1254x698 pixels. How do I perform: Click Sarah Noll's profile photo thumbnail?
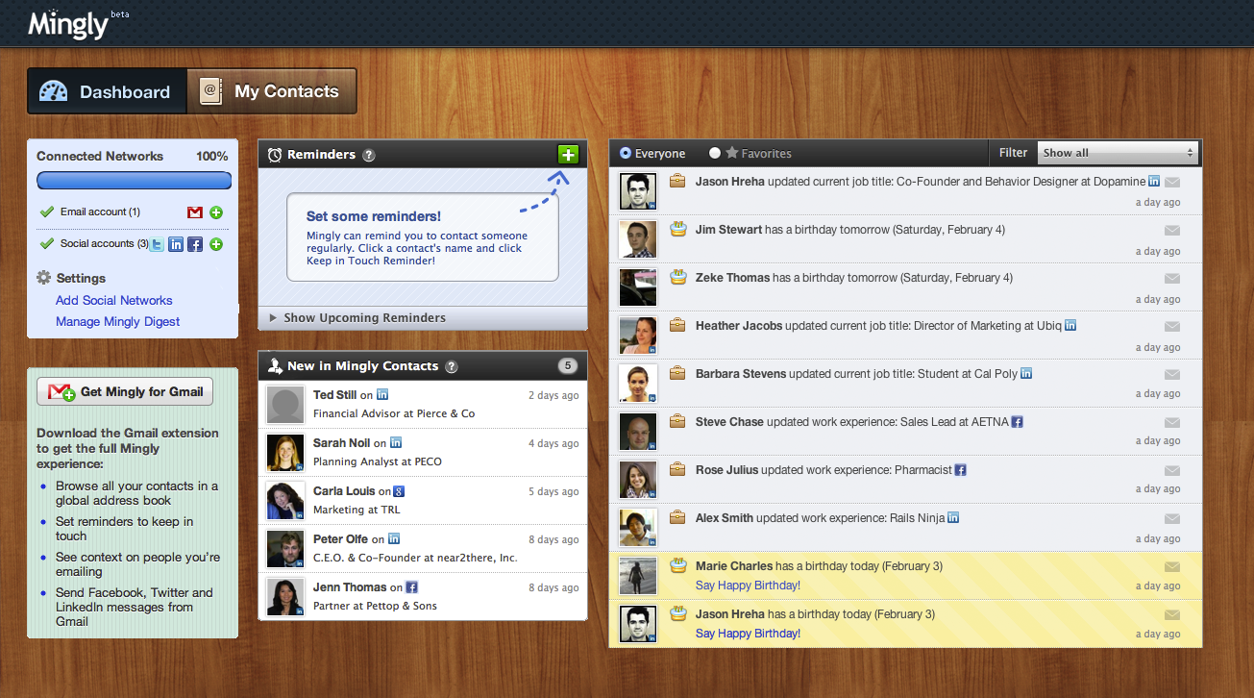(x=285, y=452)
